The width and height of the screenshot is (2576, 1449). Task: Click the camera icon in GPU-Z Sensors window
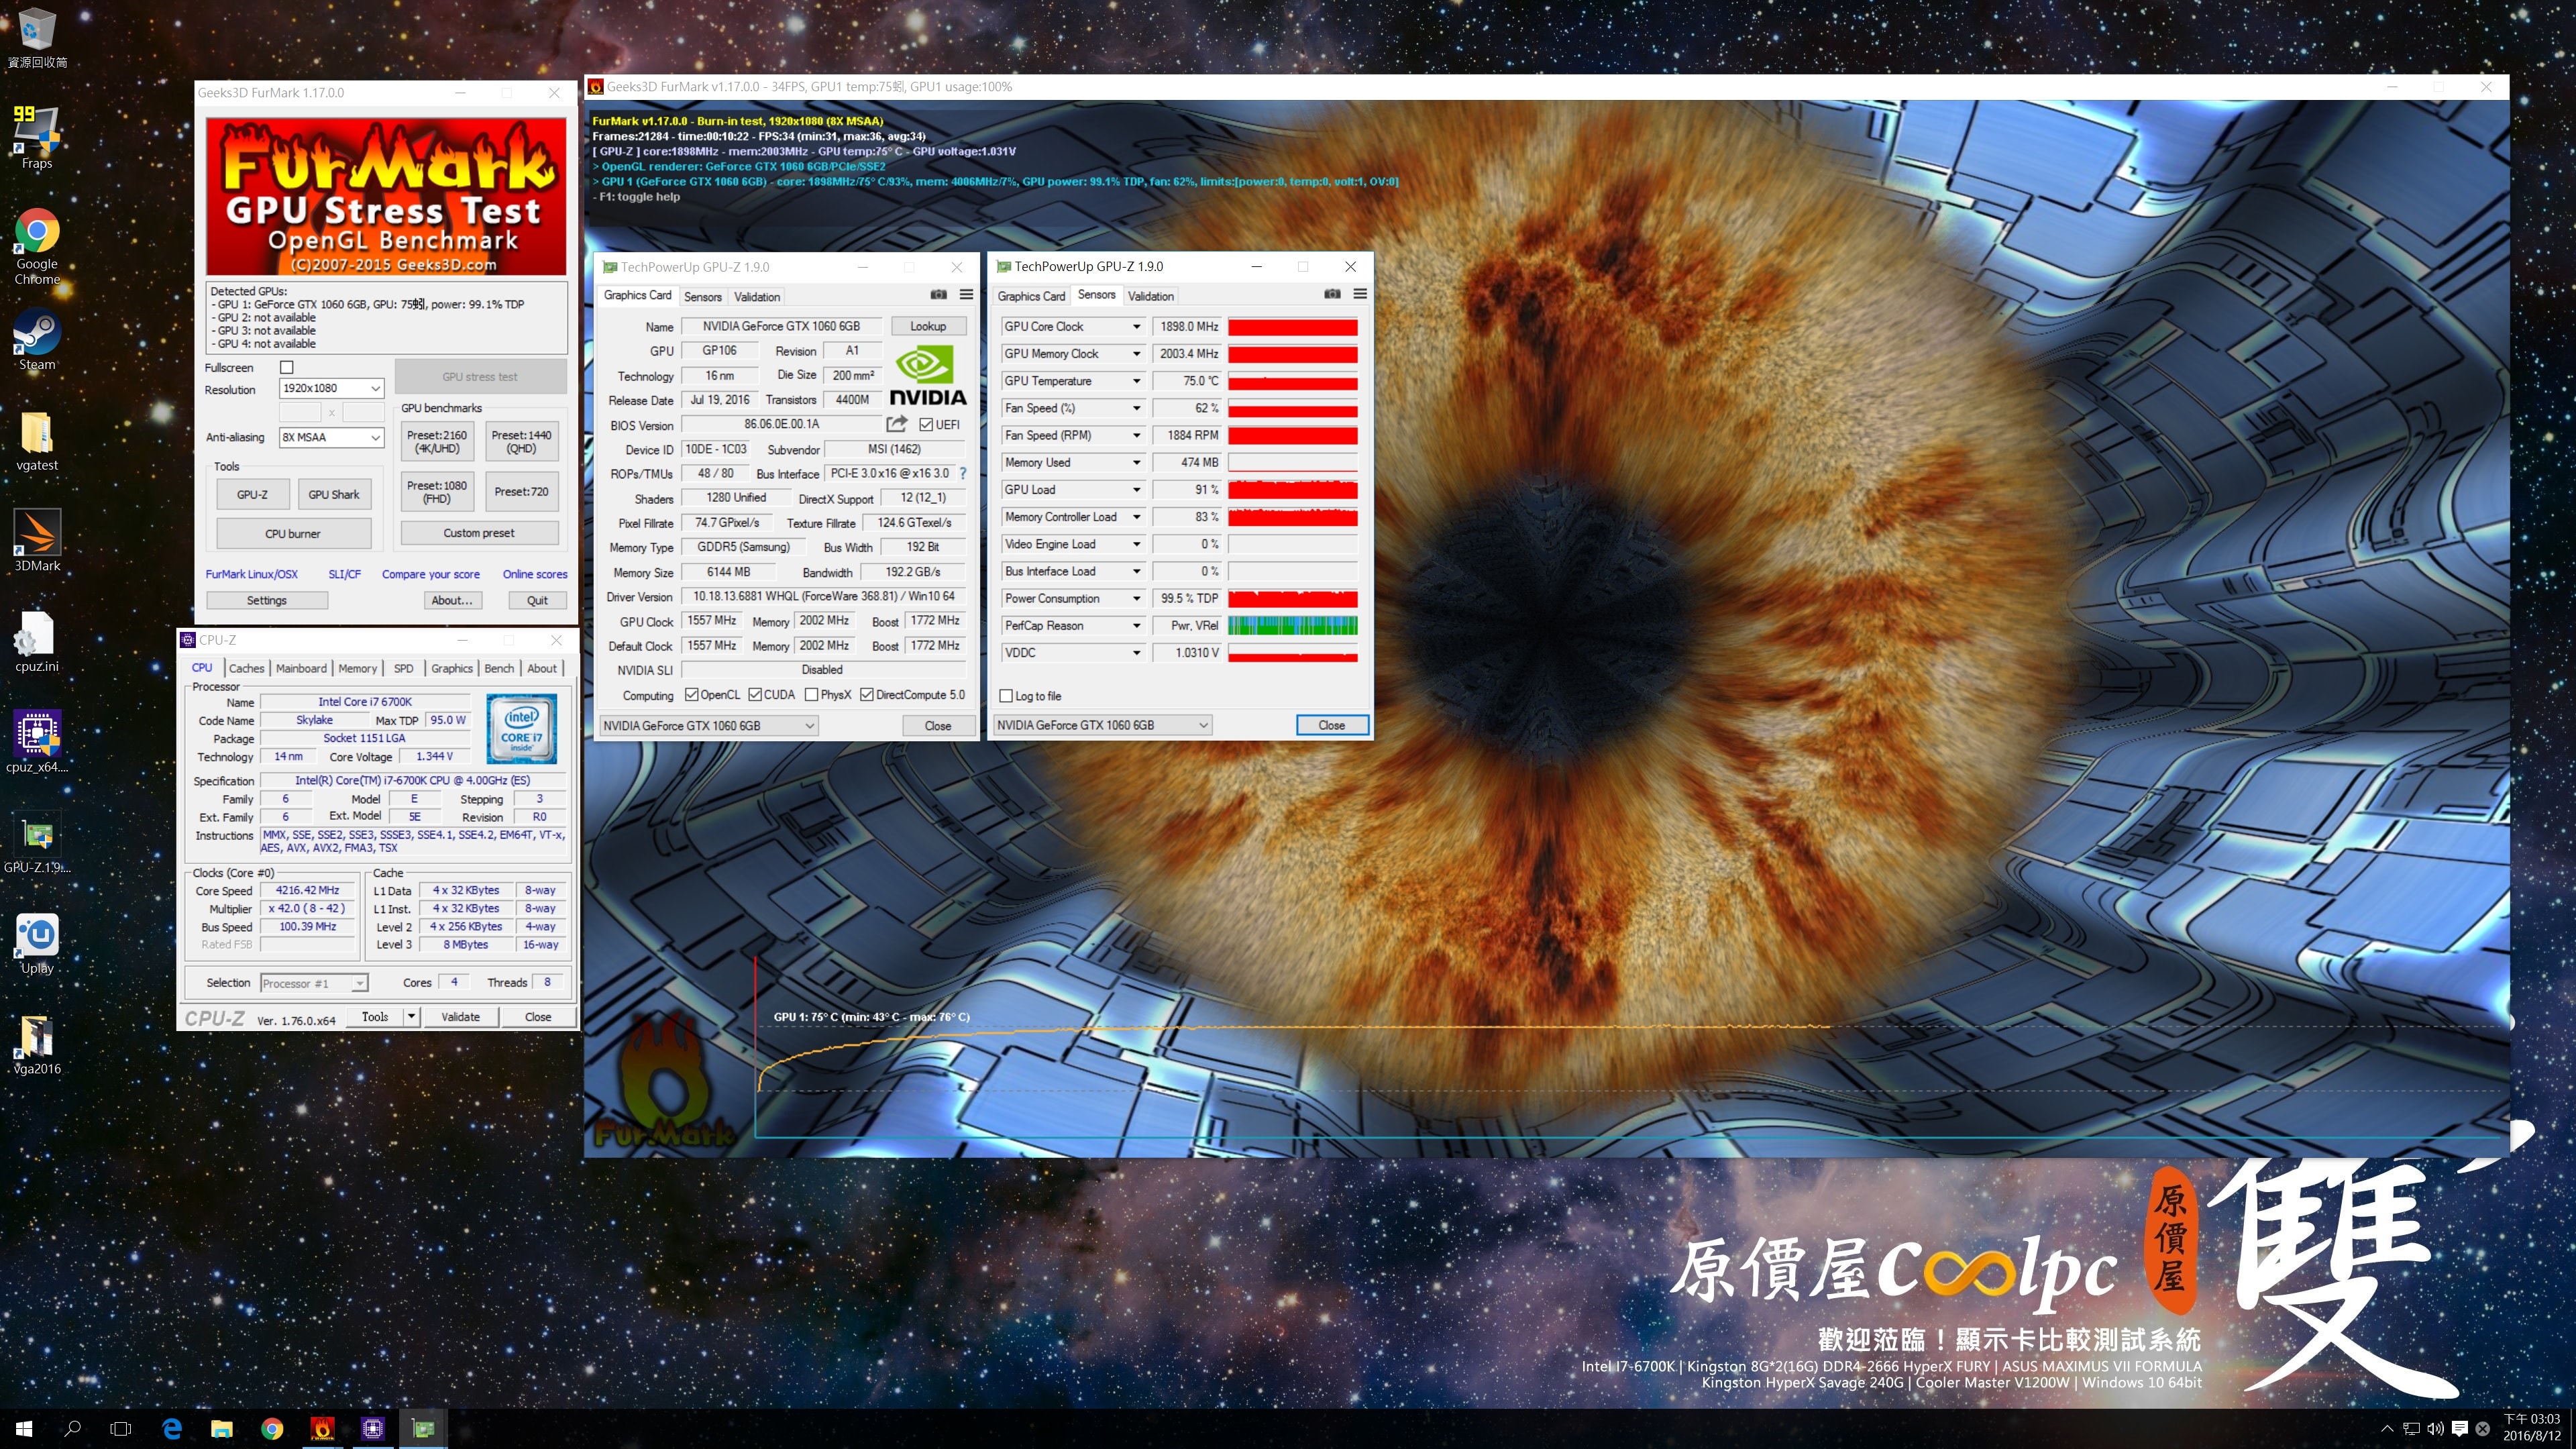coord(1332,294)
